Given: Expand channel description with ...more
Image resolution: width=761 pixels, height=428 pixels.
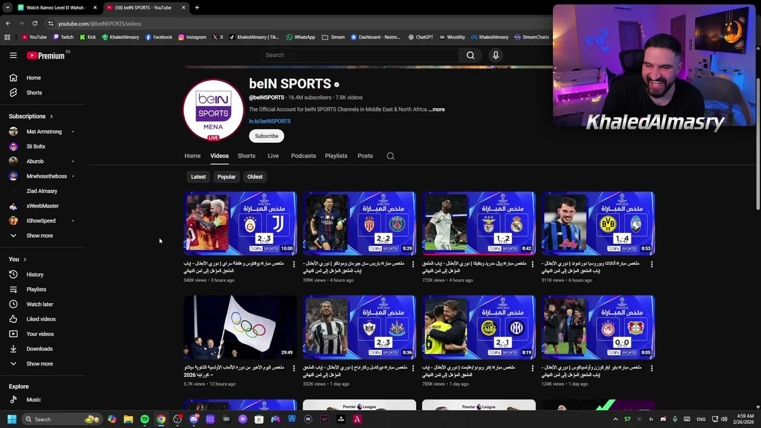Looking at the screenshot, I should click(437, 109).
